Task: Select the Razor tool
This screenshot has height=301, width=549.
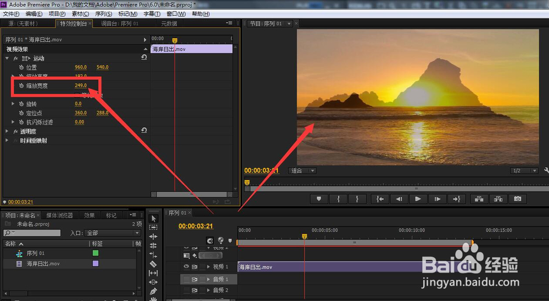Action: tap(153, 264)
